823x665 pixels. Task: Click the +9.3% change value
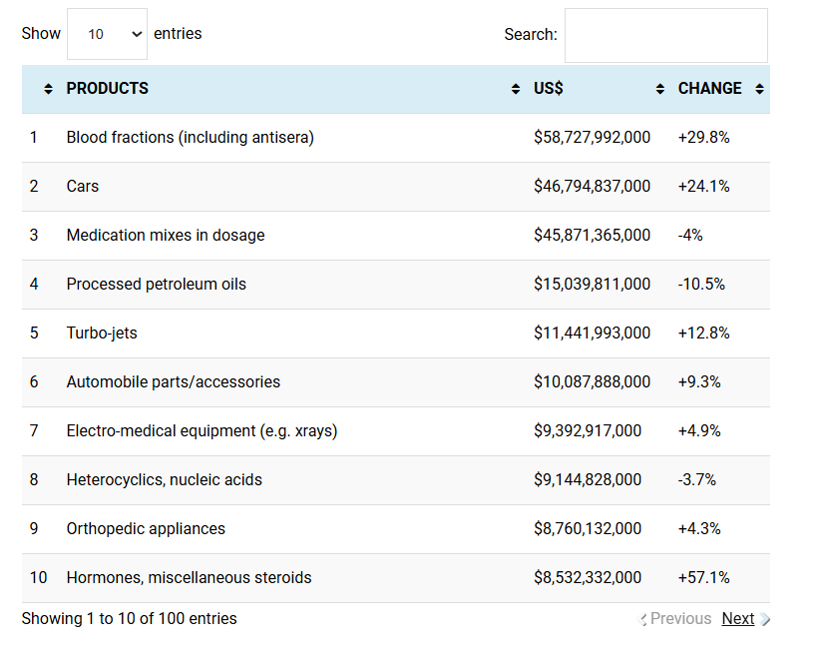pyautogui.click(x=699, y=381)
